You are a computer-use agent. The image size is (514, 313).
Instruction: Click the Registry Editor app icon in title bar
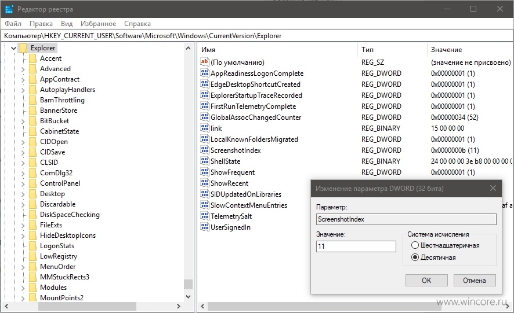(x=9, y=9)
